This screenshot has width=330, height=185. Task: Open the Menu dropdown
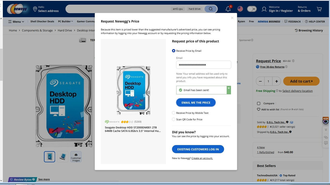point(16,22)
